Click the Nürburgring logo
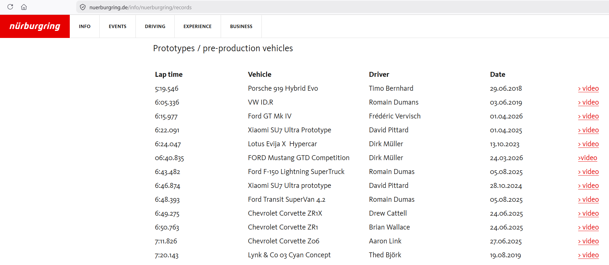The height and width of the screenshot is (265, 609). point(35,26)
